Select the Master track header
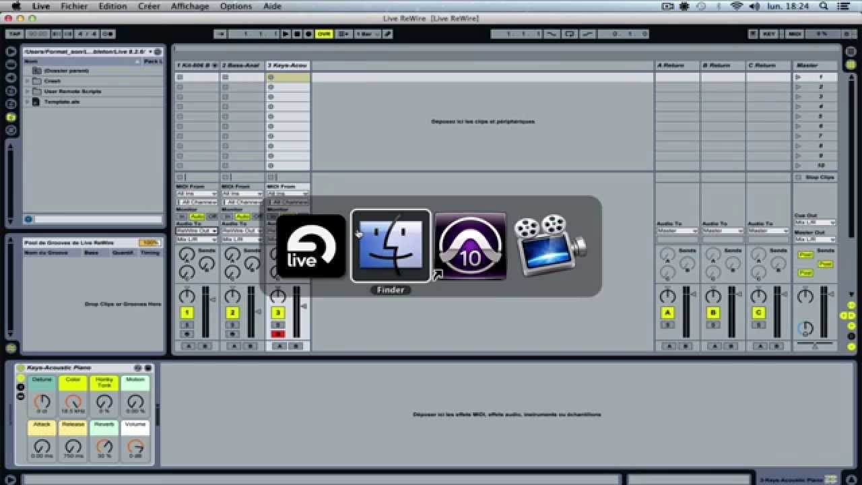The width and height of the screenshot is (862, 485). (815, 65)
